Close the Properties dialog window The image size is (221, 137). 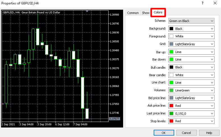click(x=215, y=3)
